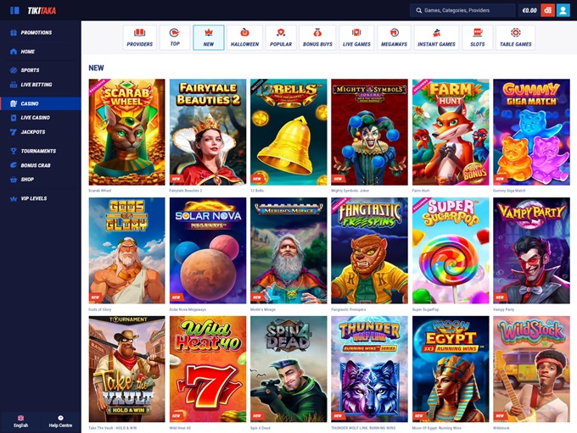This screenshot has width=577, height=433.
Task: Open the Providers category
Action: tap(139, 37)
